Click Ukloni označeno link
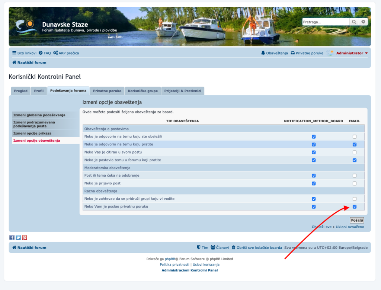The image size is (381, 290). [350, 227]
